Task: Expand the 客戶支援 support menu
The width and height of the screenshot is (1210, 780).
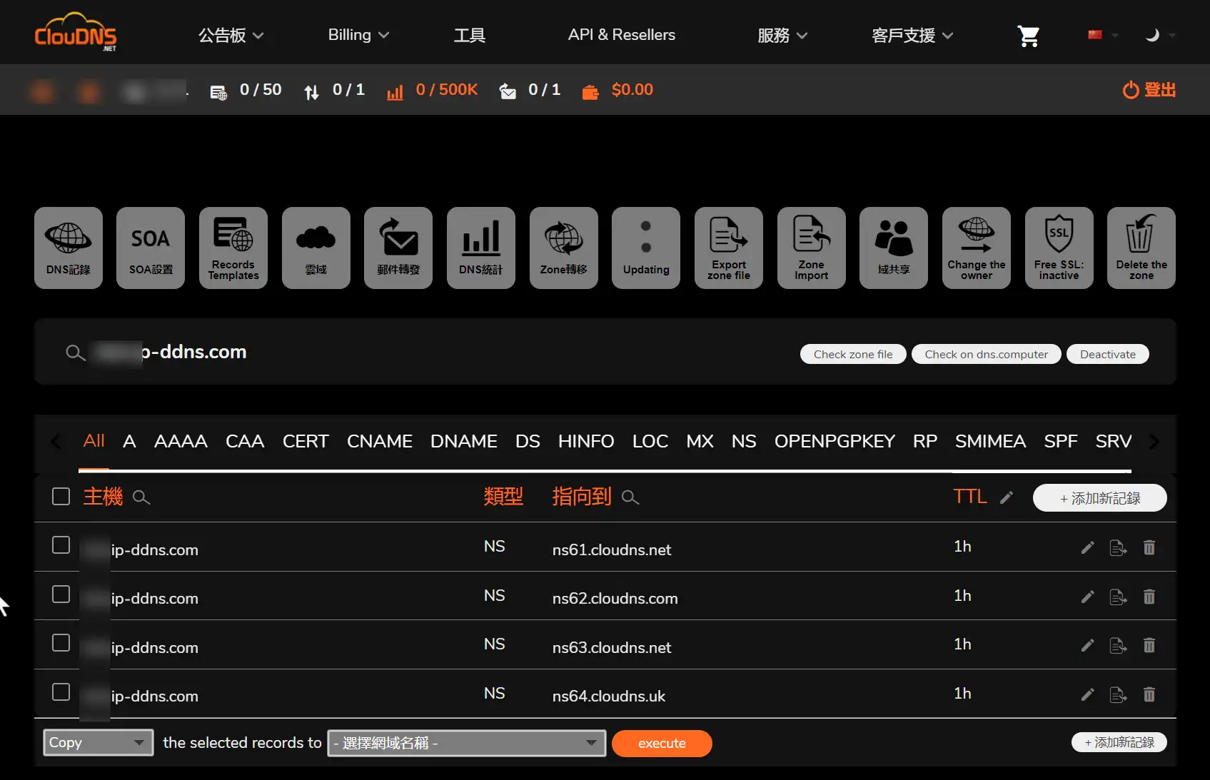Action: click(912, 35)
